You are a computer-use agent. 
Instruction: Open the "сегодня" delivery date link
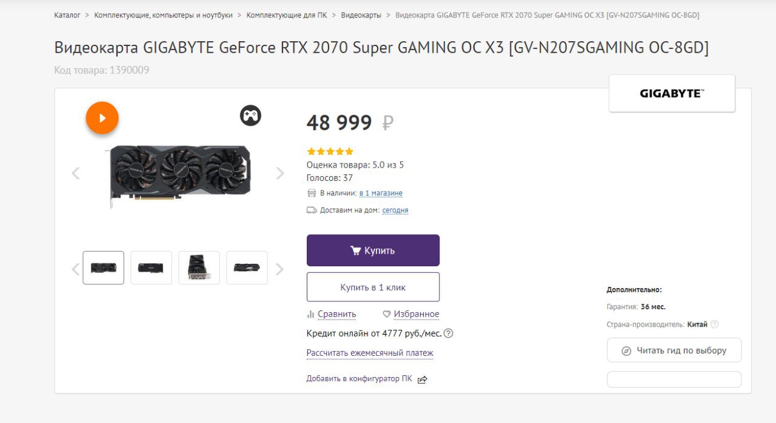pyautogui.click(x=395, y=210)
